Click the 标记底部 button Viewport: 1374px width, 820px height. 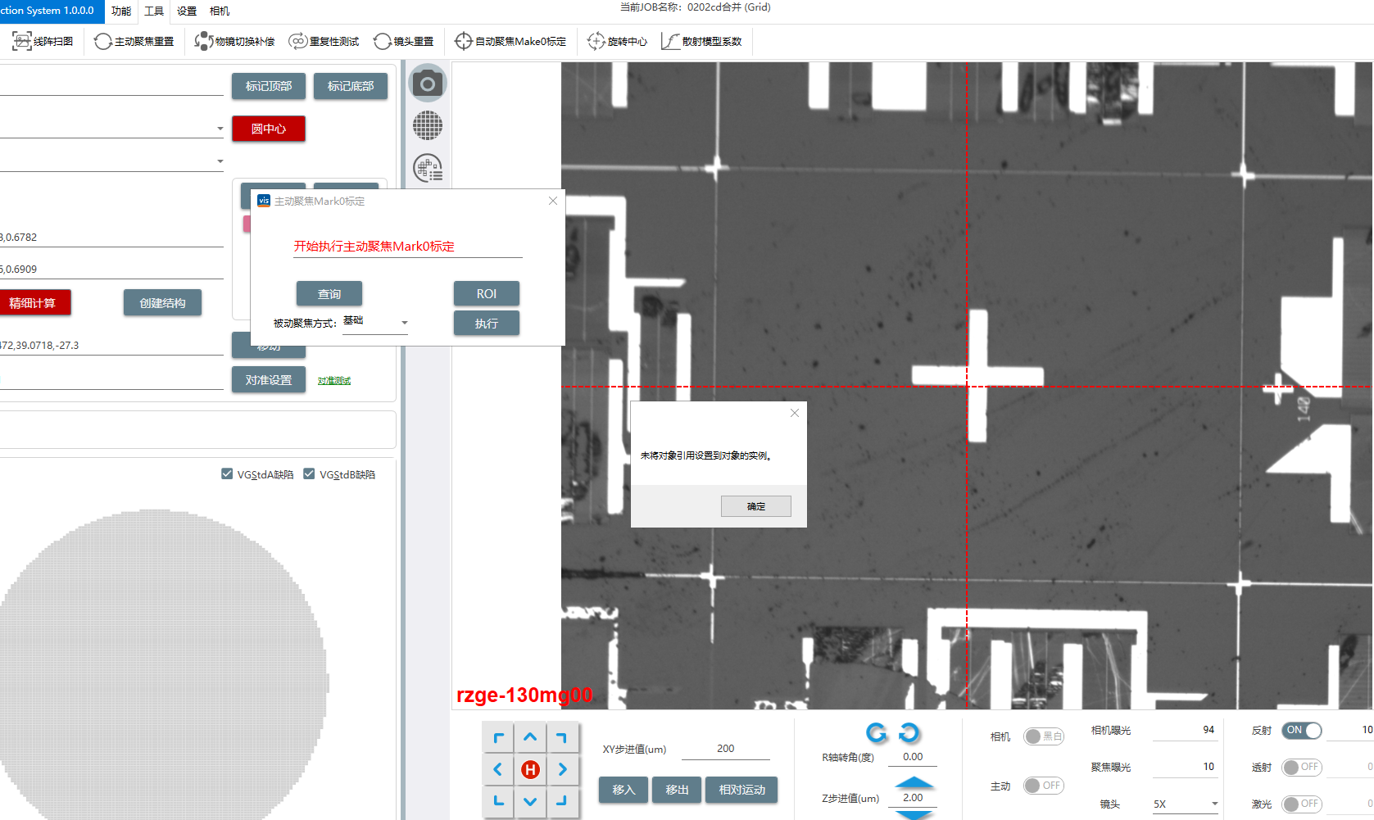tap(351, 86)
